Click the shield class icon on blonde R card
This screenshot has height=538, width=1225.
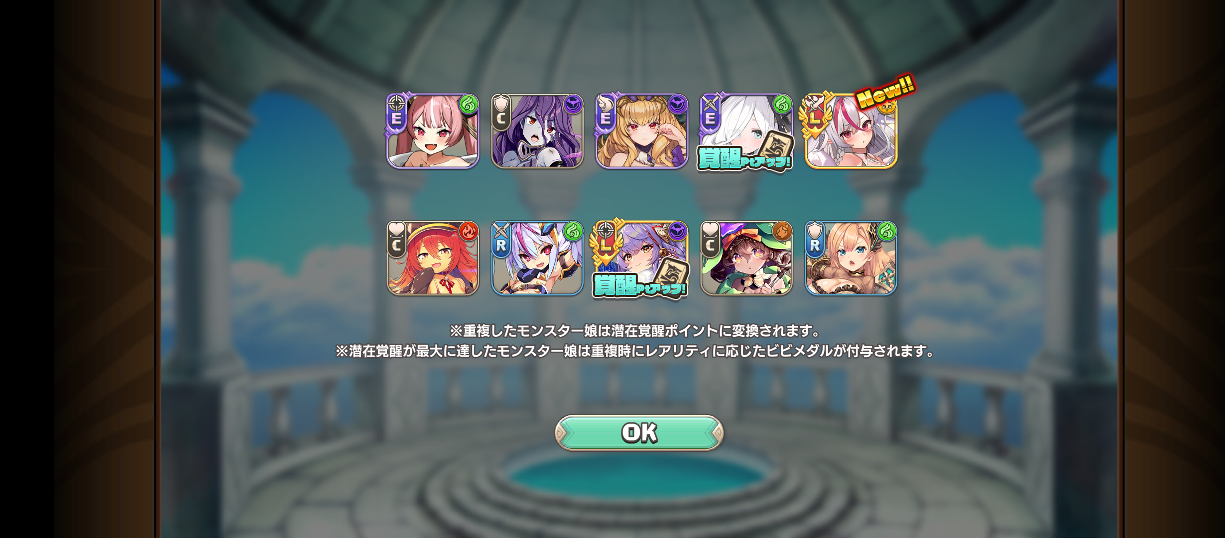point(815,230)
